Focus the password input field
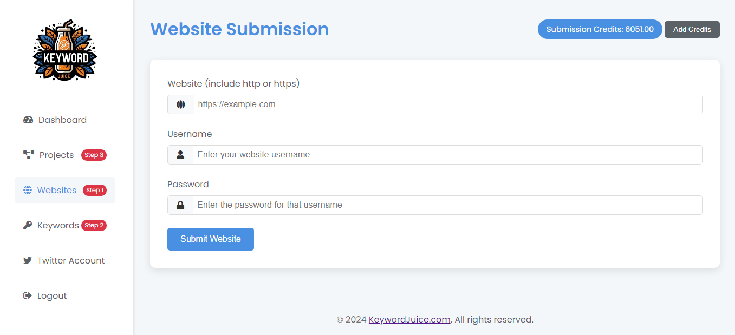The height and width of the screenshot is (335, 735). pyautogui.click(x=447, y=205)
